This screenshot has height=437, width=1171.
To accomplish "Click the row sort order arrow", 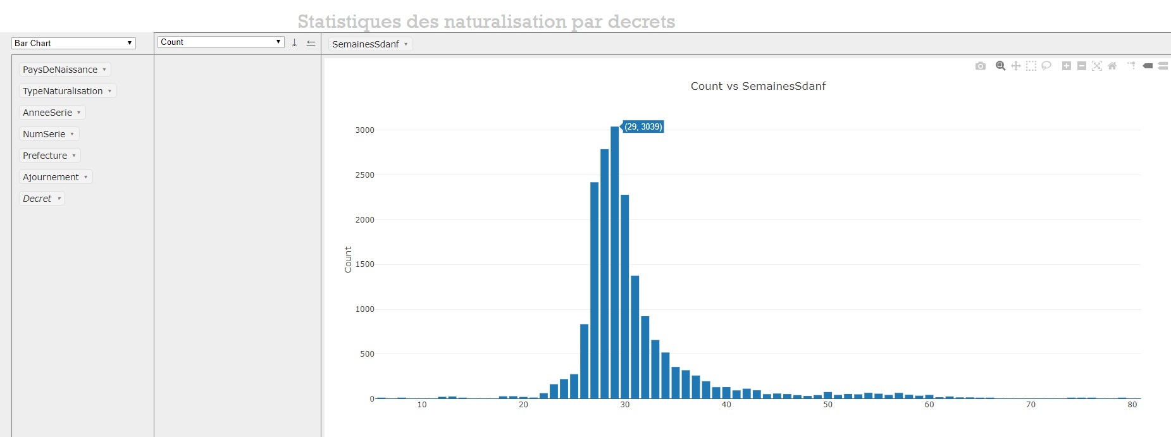I will tap(294, 43).
